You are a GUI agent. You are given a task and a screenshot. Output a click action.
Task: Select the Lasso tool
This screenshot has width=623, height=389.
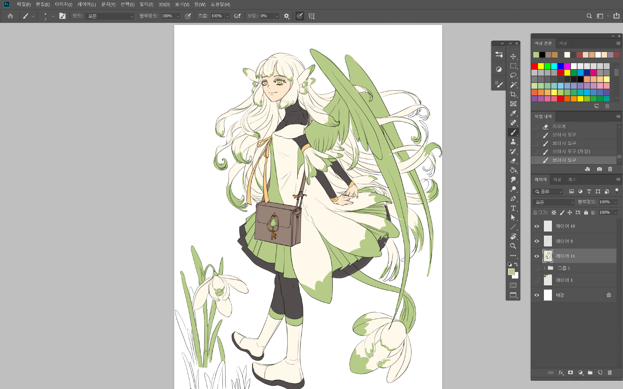pyautogui.click(x=513, y=75)
